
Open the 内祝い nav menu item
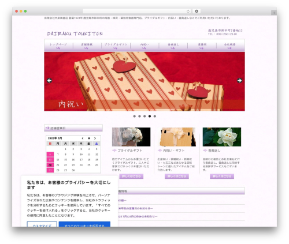[x=144, y=46]
